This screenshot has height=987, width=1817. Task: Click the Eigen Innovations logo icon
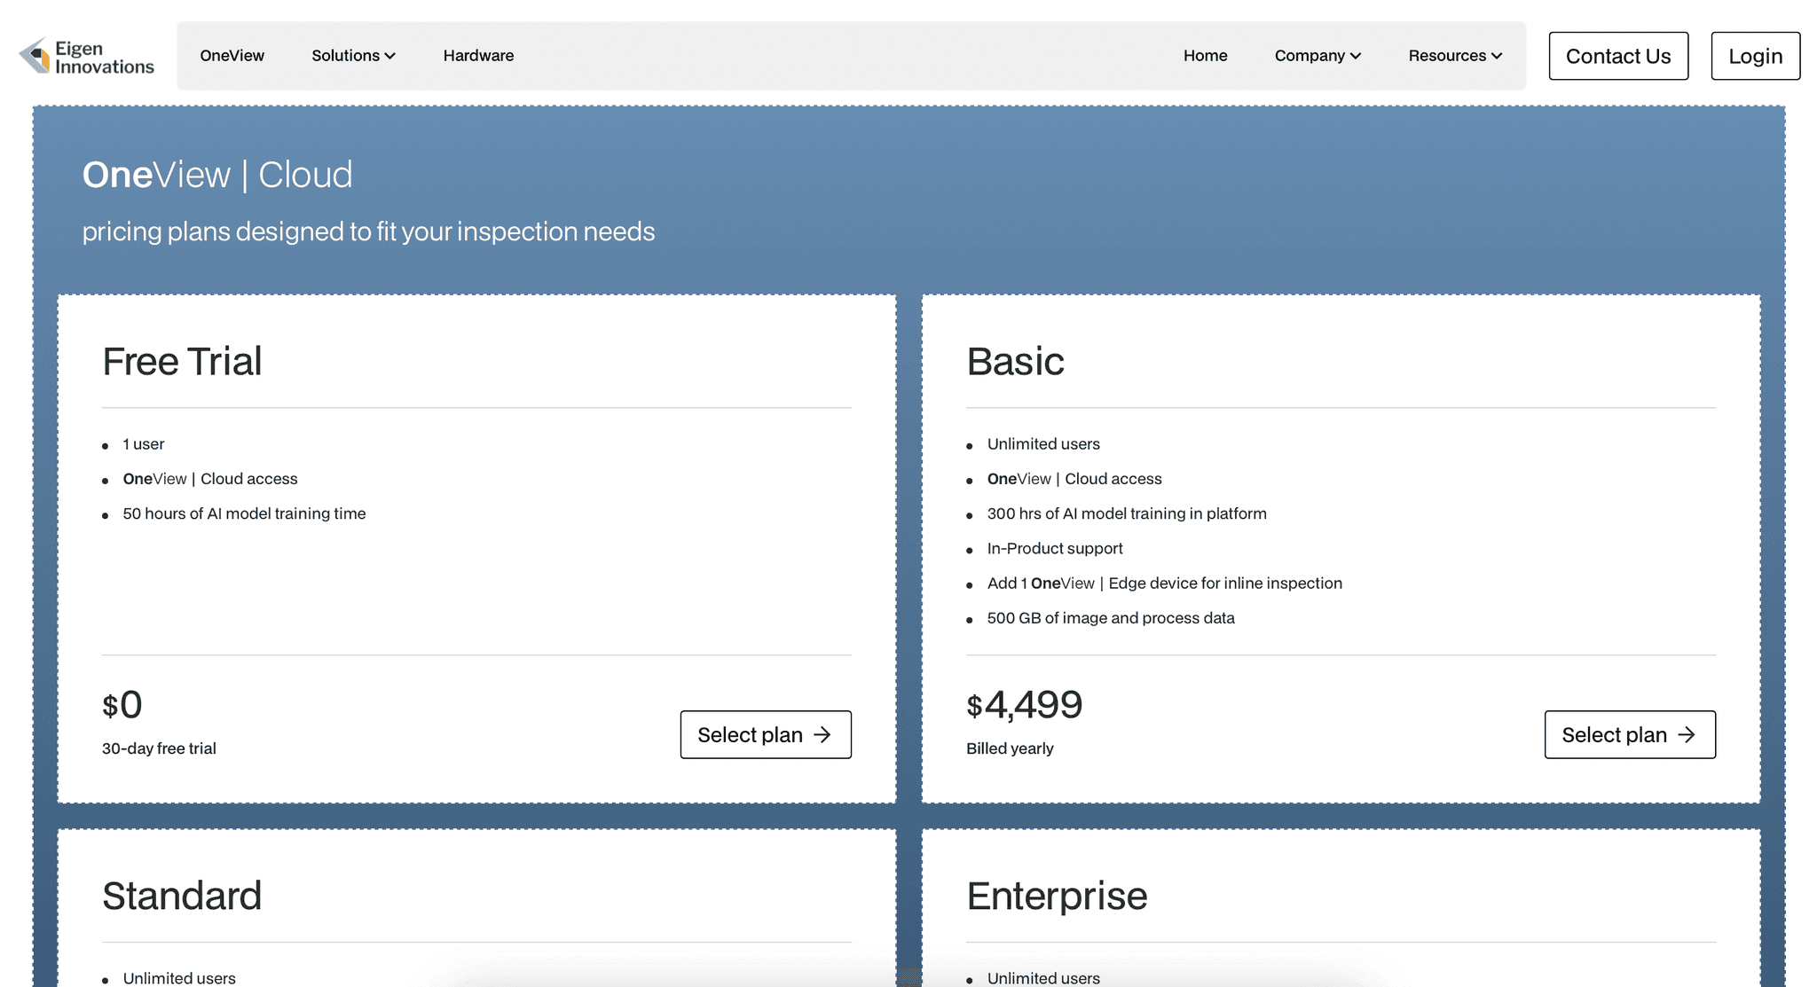click(x=35, y=56)
